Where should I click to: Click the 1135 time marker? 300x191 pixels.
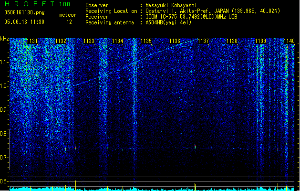pos(146,41)
